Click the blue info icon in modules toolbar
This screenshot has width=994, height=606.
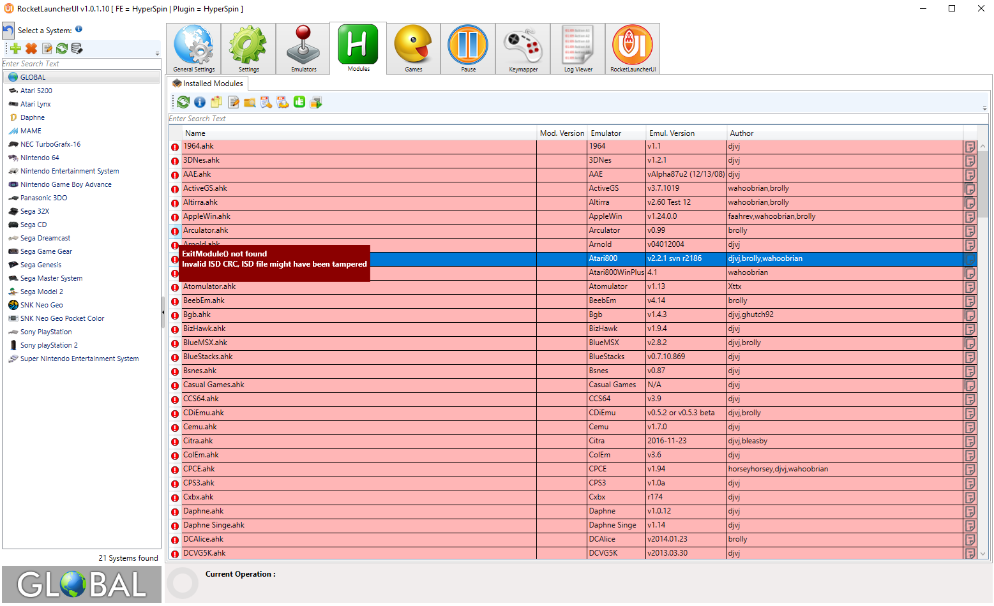[x=200, y=102]
